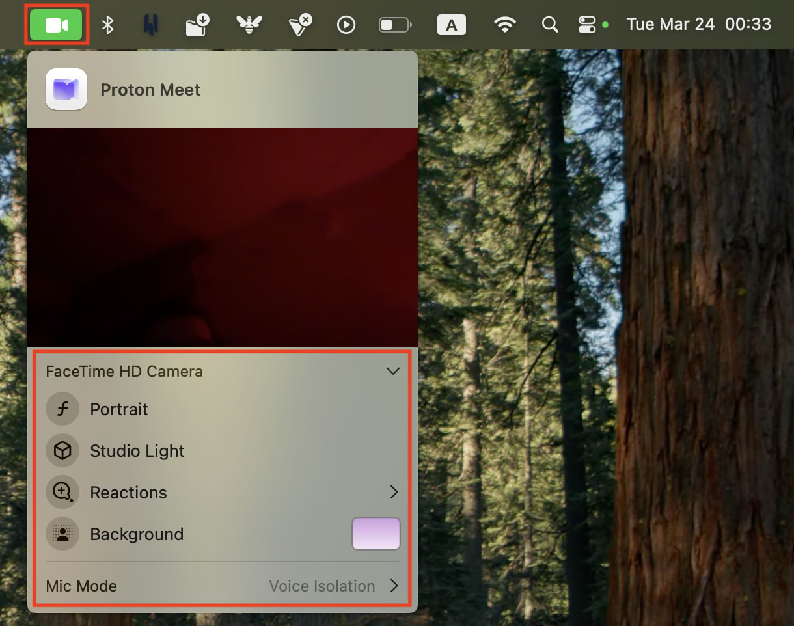Turn on Studio Light
The image size is (794, 626).
137,450
